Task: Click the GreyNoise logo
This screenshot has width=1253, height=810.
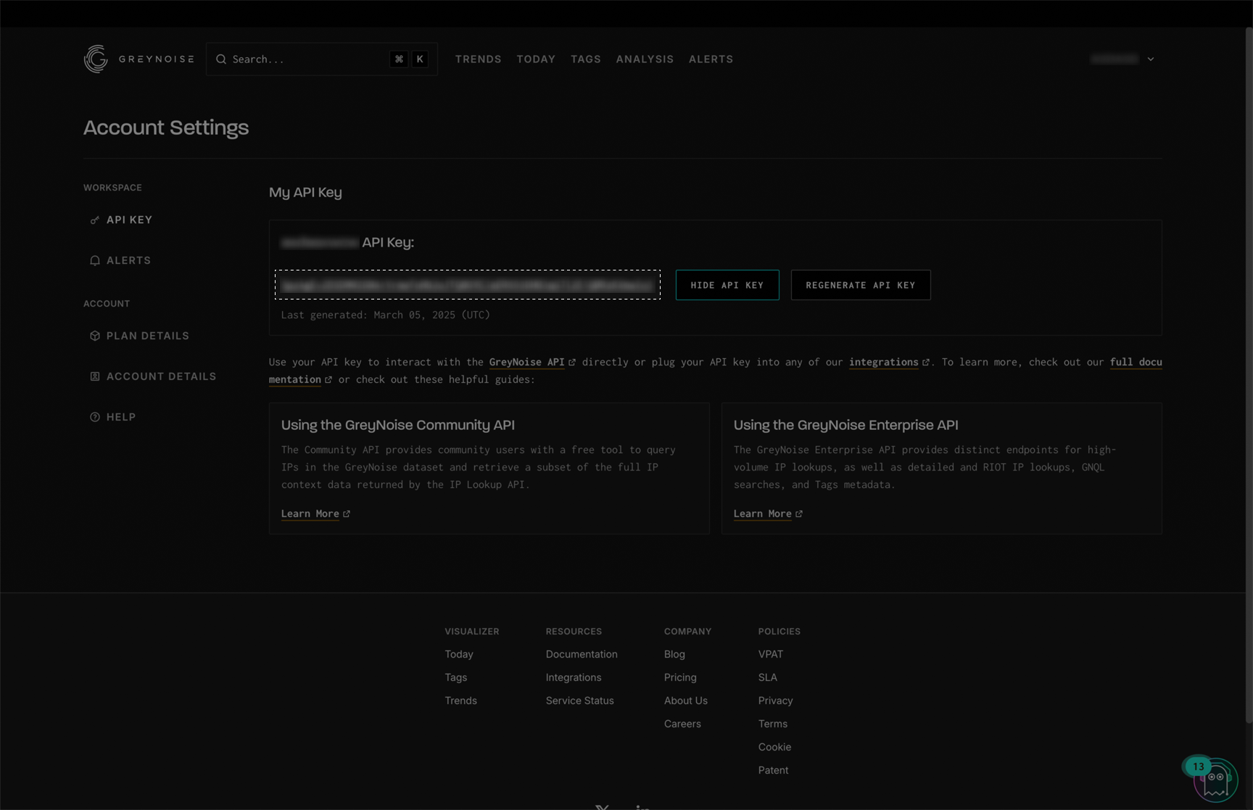Action: pos(138,59)
